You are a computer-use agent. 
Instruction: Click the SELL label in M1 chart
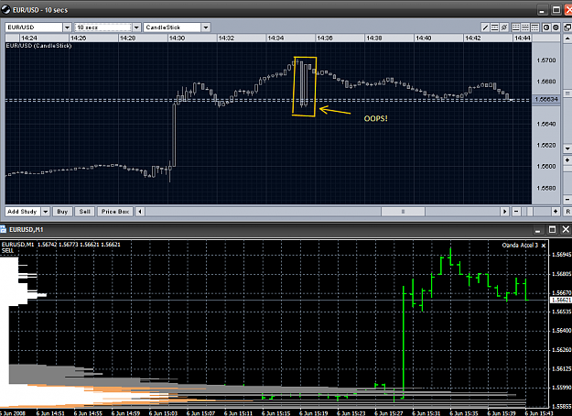tap(7, 250)
